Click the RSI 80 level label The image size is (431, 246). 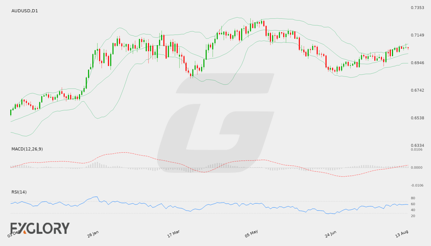(x=413, y=198)
